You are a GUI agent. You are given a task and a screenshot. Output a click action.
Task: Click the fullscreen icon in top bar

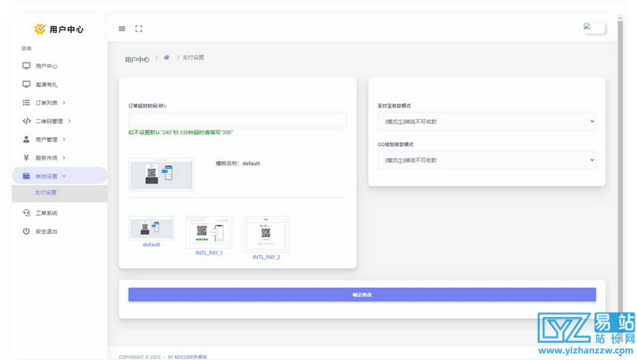(139, 29)
